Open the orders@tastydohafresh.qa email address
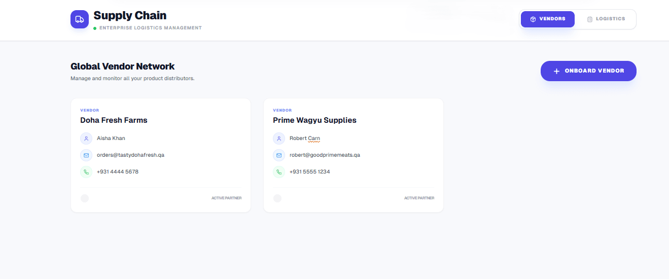Screen dimensions: 669x279 (130, 155)
